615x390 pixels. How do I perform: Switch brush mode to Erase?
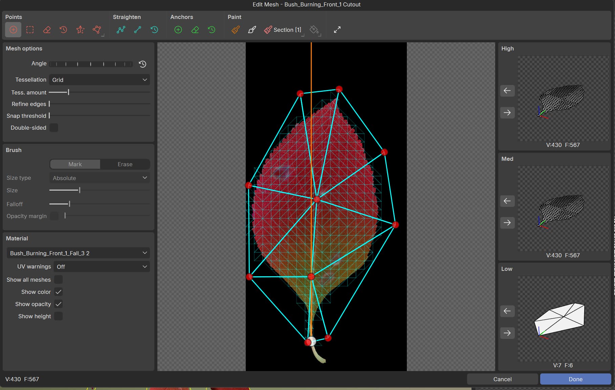coord(125,164)
